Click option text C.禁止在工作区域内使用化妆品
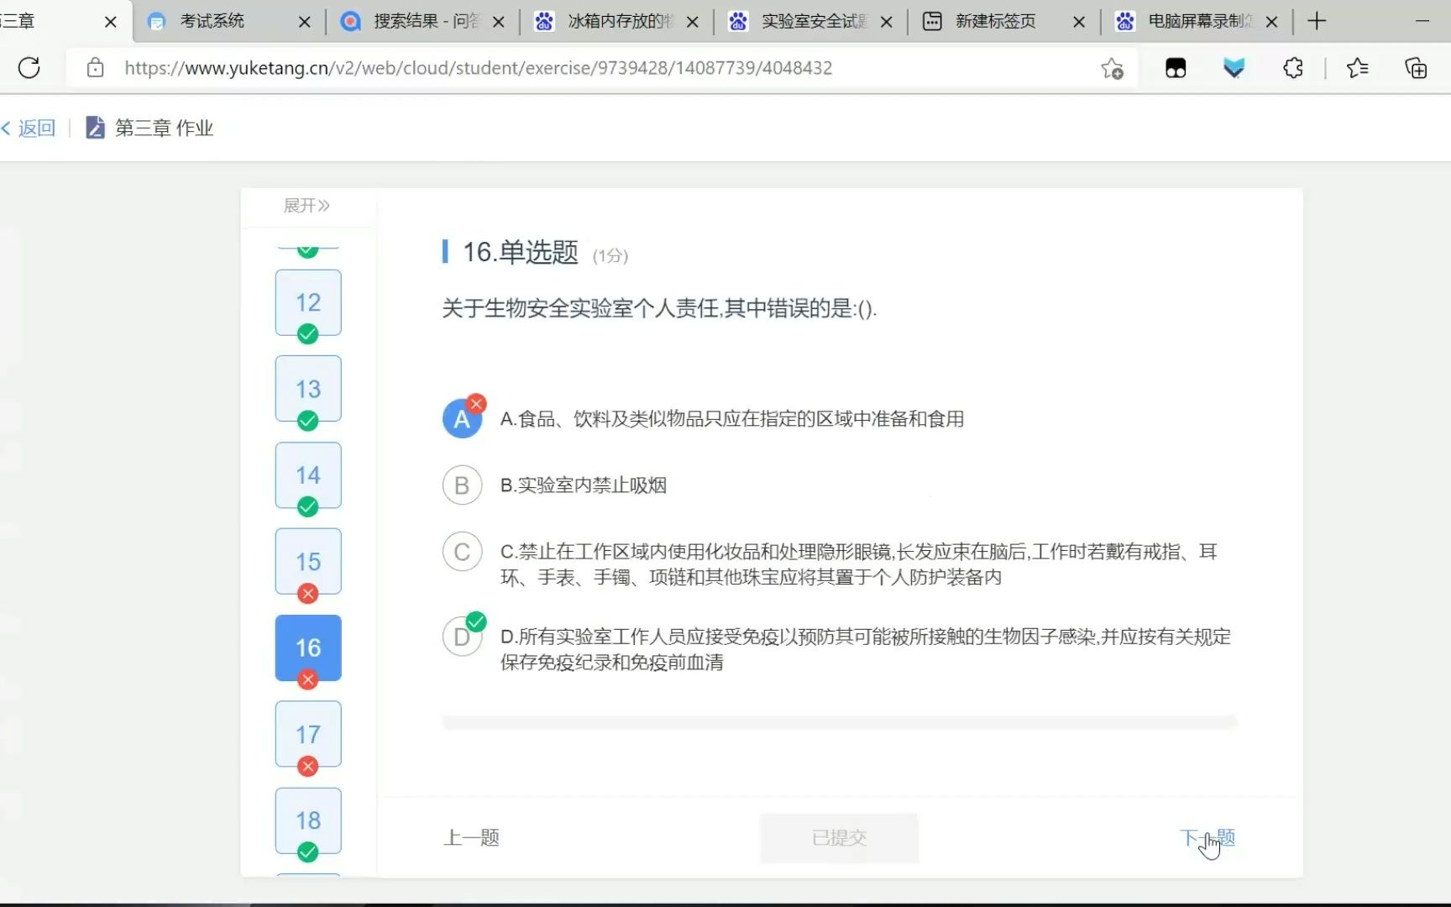Image resolution: width=1451 pixels, height=907 pixels. click(859, 564)
